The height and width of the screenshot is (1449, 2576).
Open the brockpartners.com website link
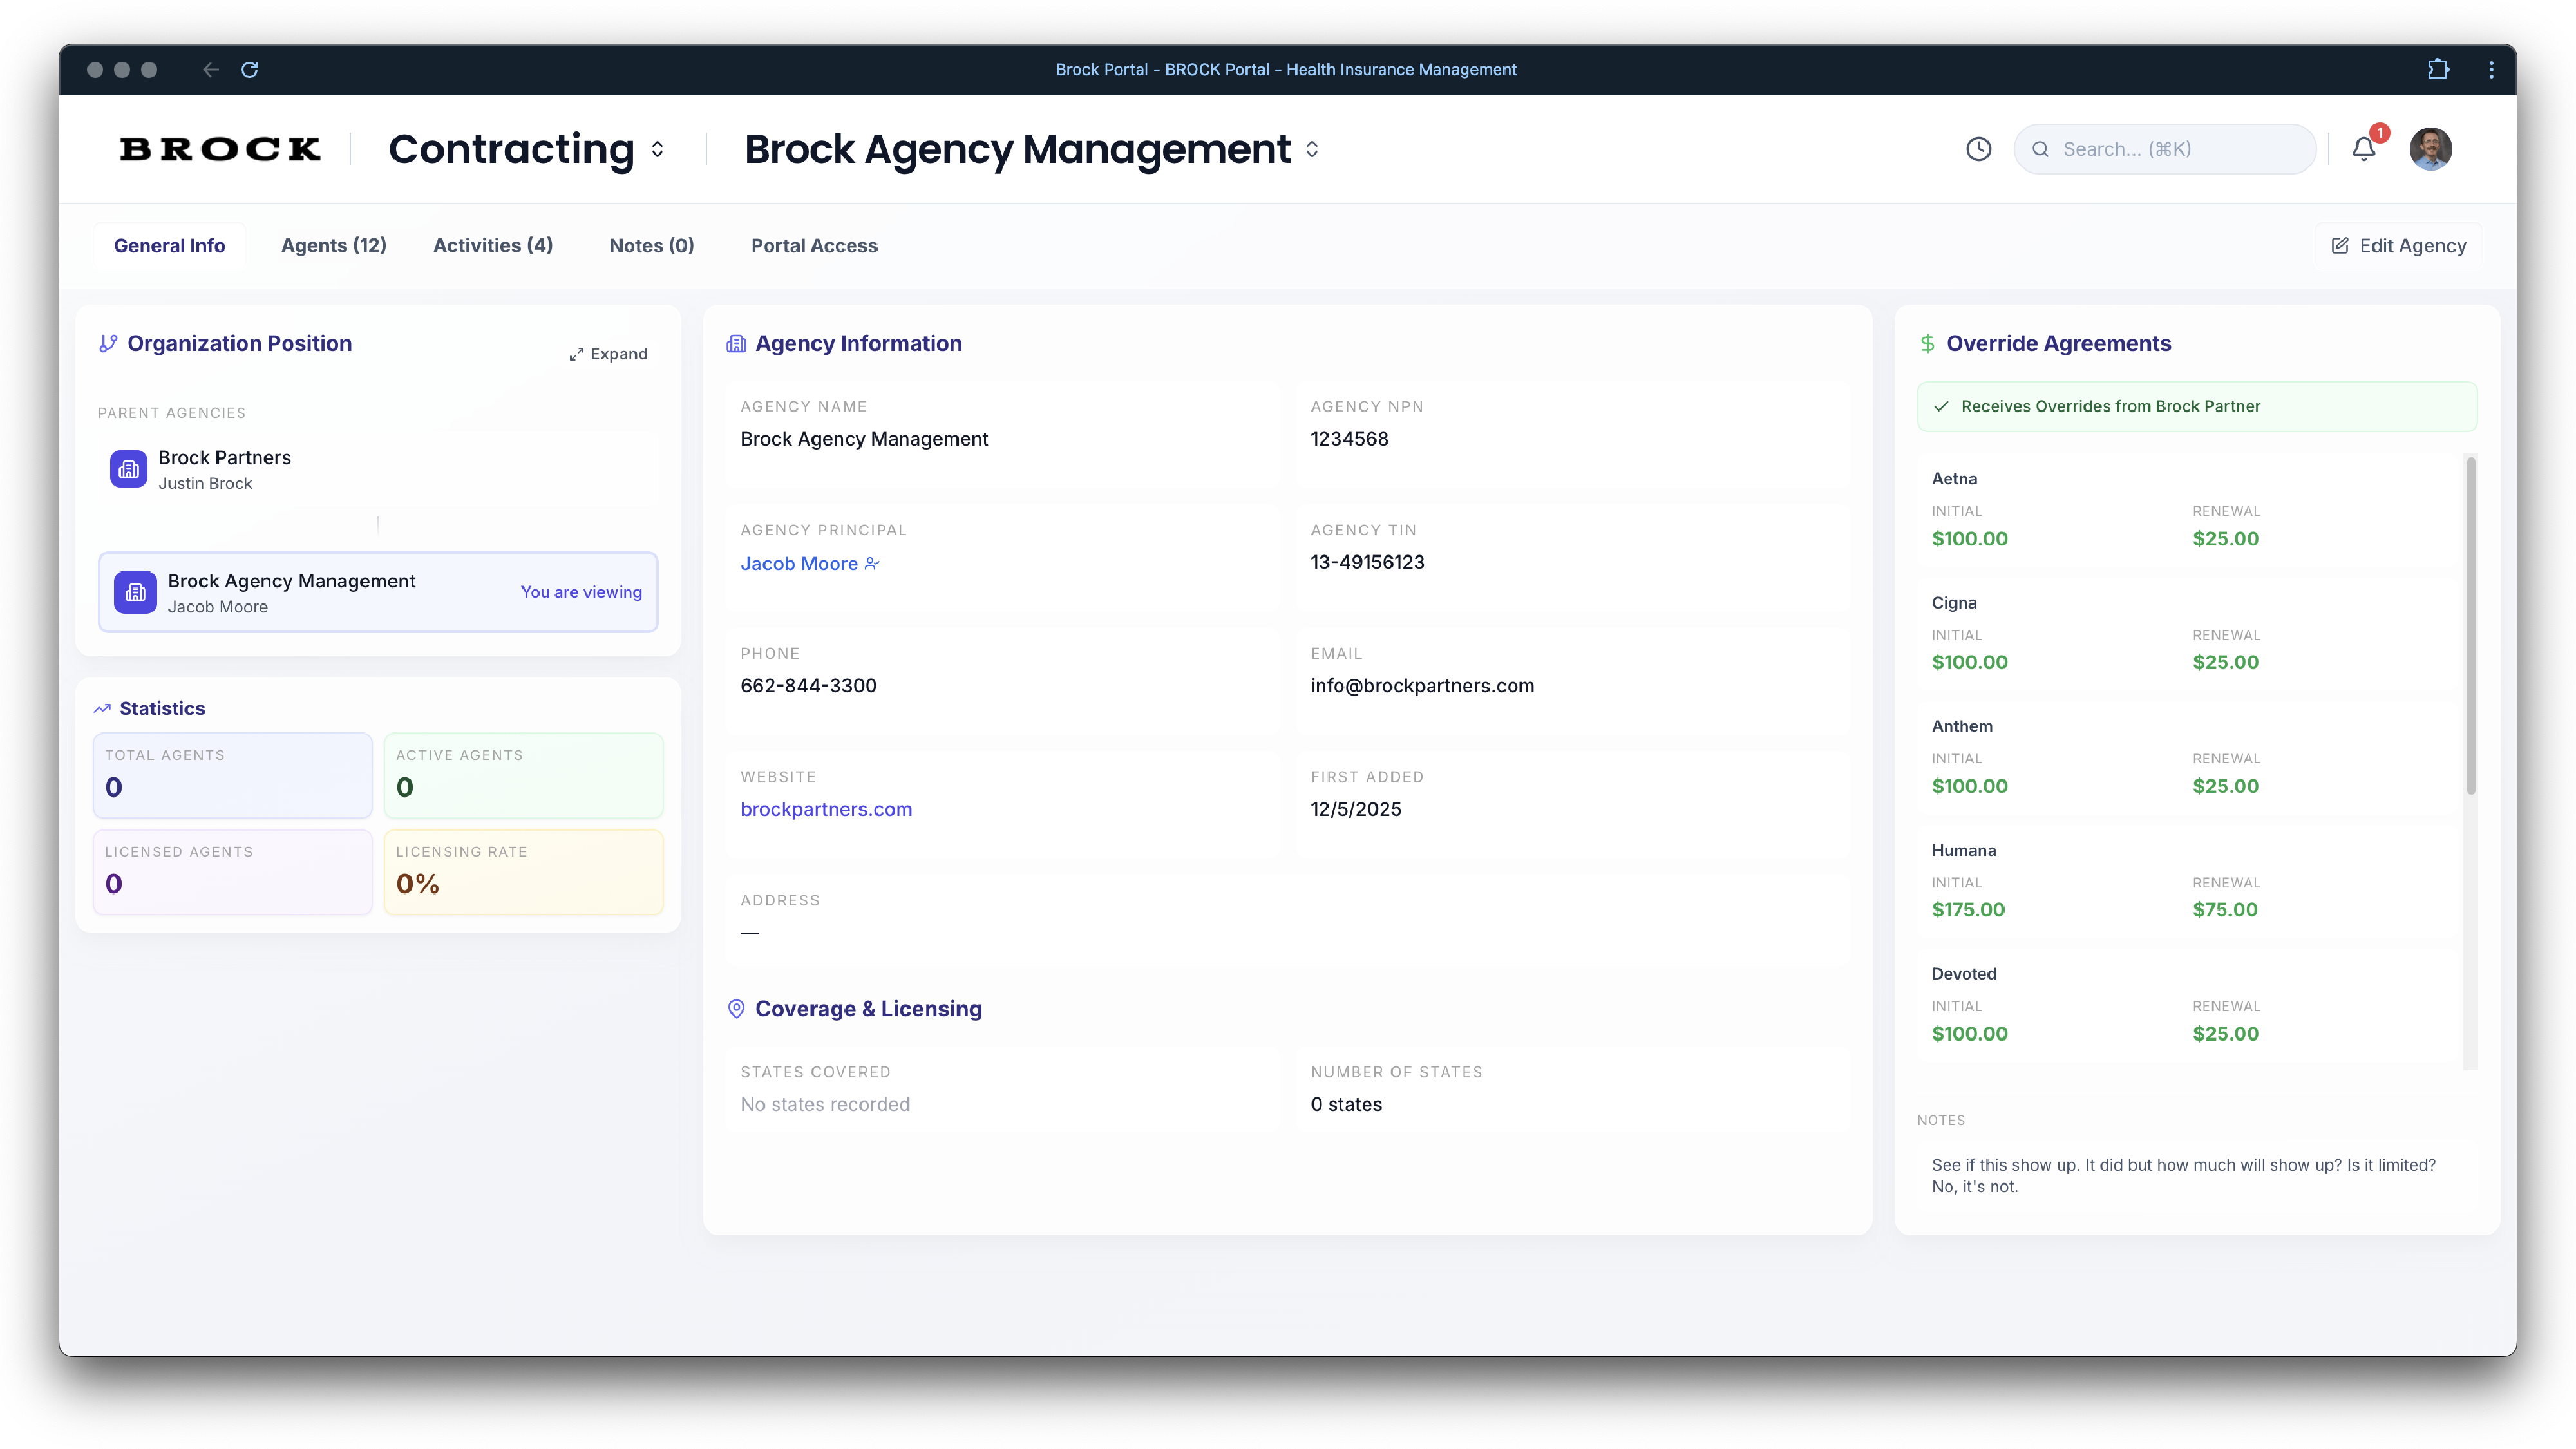click(826, 809)
